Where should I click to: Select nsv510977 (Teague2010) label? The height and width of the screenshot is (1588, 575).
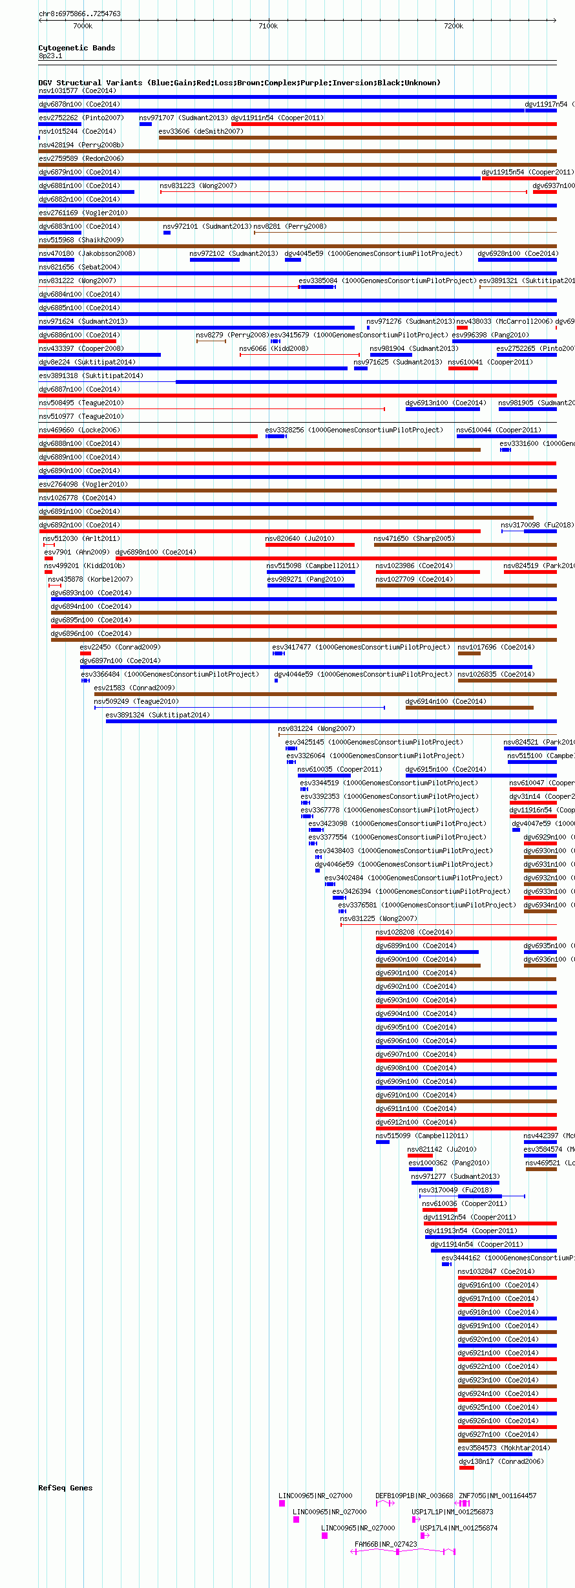coord(81,416)
